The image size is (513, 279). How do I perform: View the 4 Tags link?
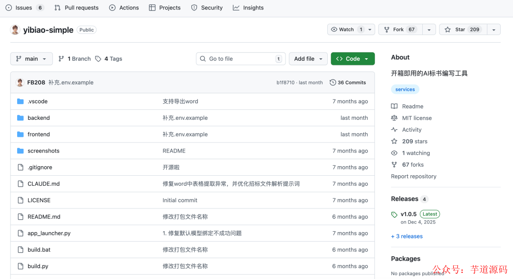click(109, 59)
